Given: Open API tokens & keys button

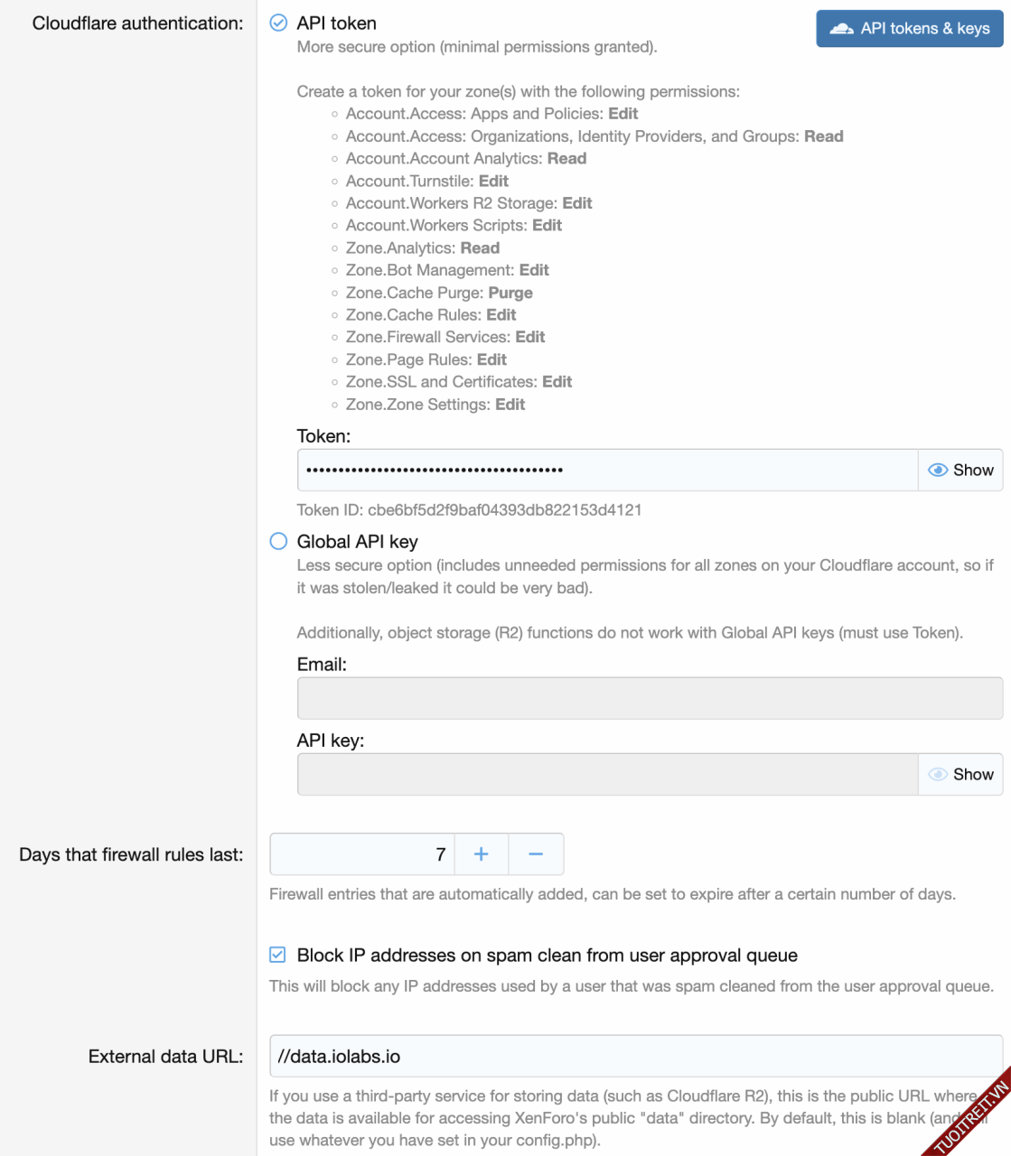Looking at the screenshot, I should [909, 29].
